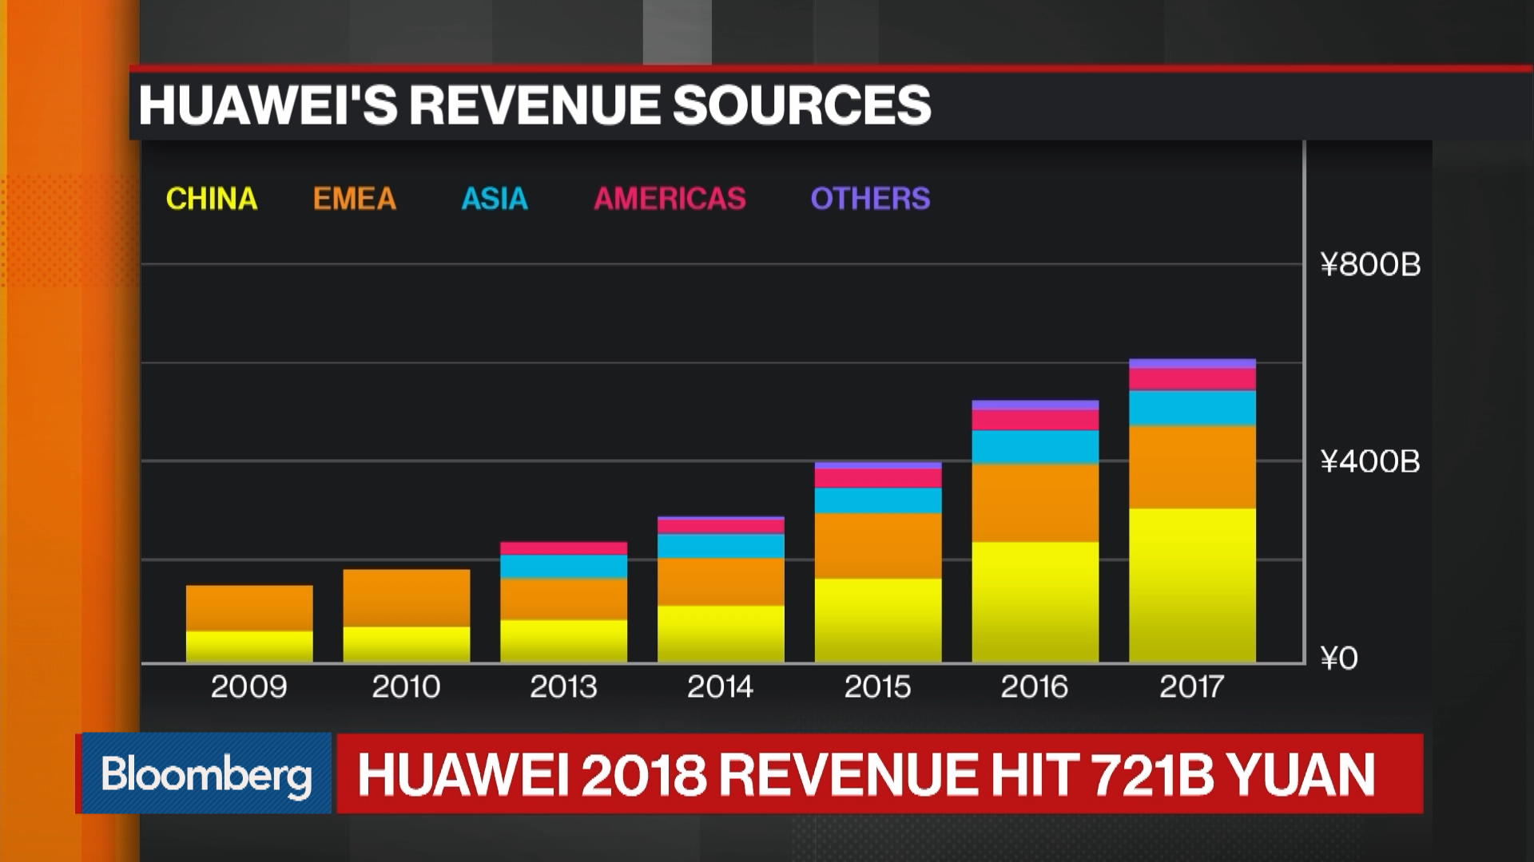Click the Bloomberg logo
Screen dimensions: 1534x862
206,773
